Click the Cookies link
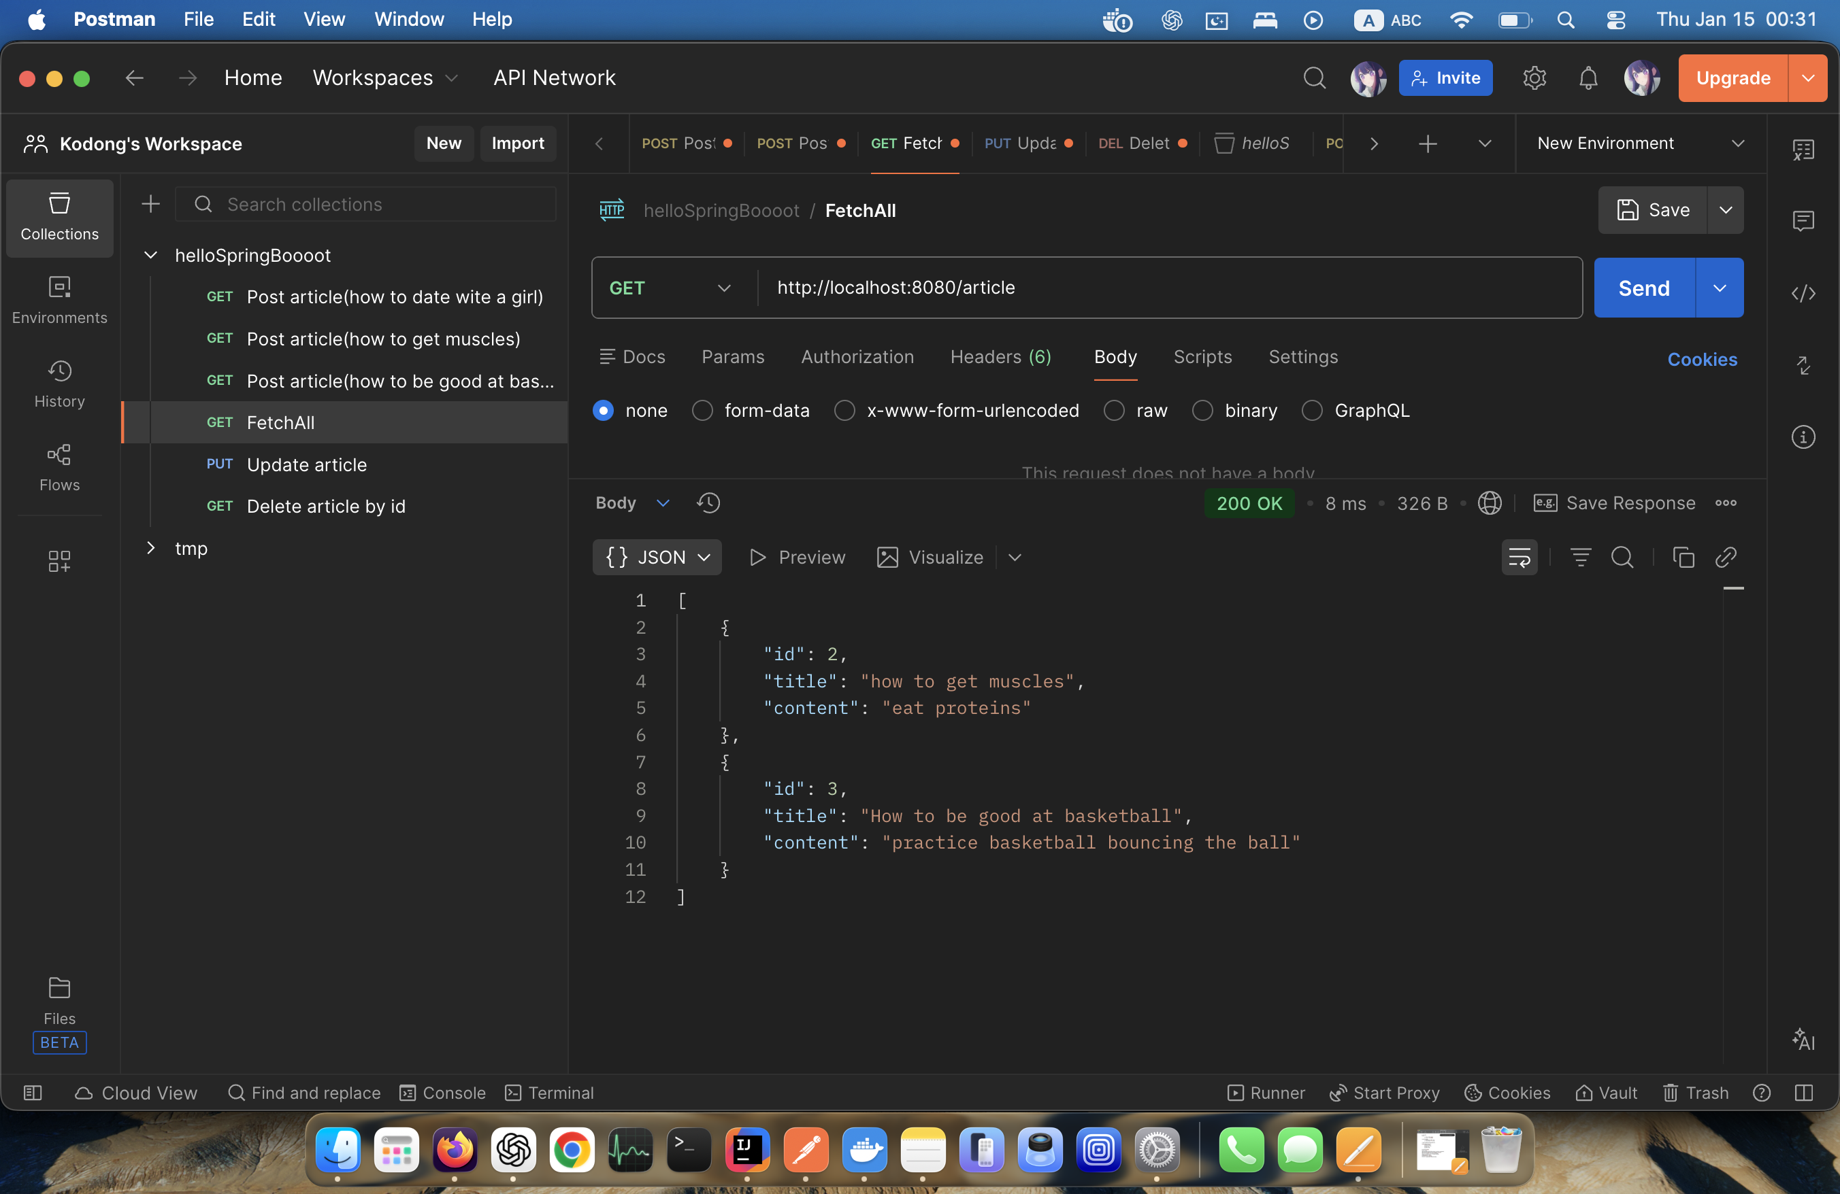The width and height of the screenshot is (1840, 1194). pos(1702,360)
